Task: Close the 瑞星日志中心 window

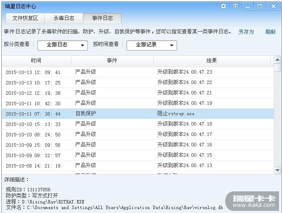Action: click(273, 6)
